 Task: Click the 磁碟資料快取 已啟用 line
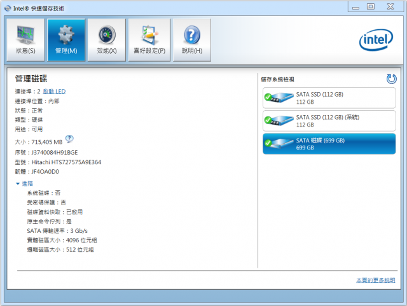click(55, 212)
